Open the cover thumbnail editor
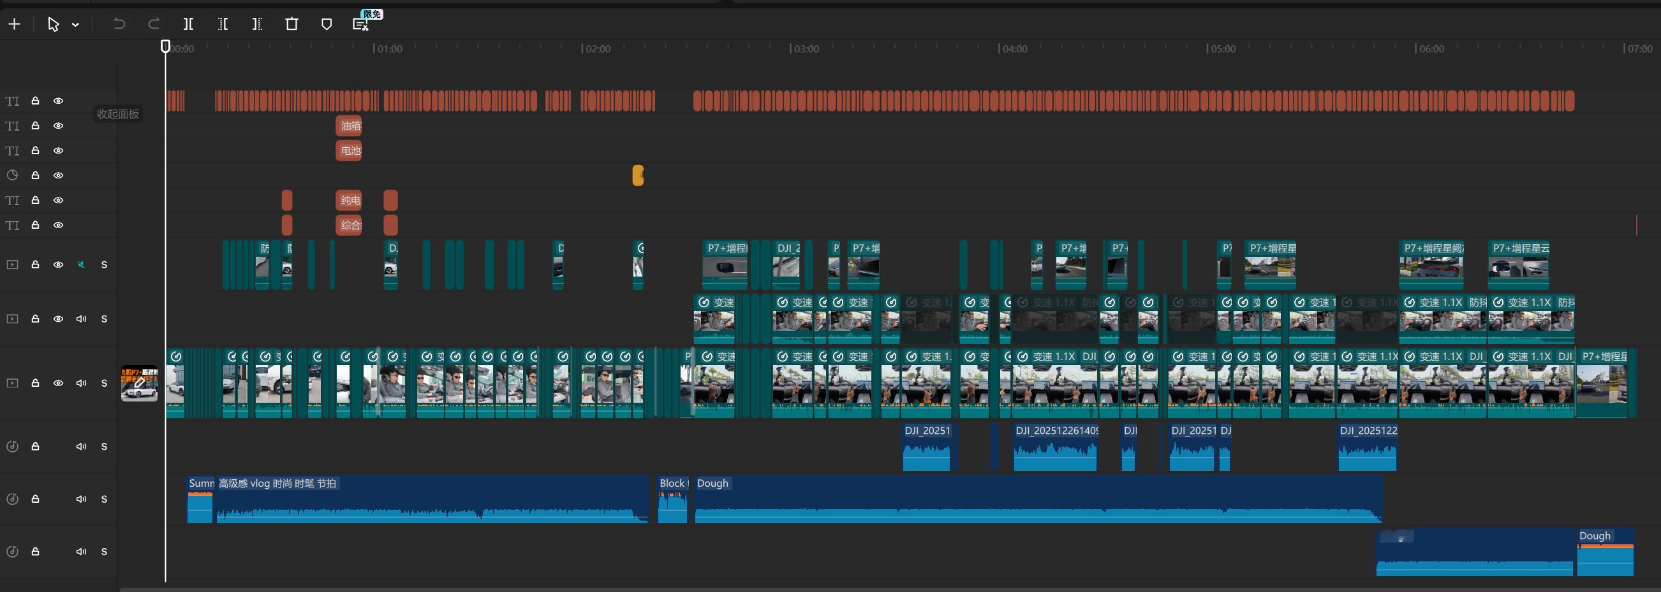This screenshot has width=1661, height=592. 139,383
